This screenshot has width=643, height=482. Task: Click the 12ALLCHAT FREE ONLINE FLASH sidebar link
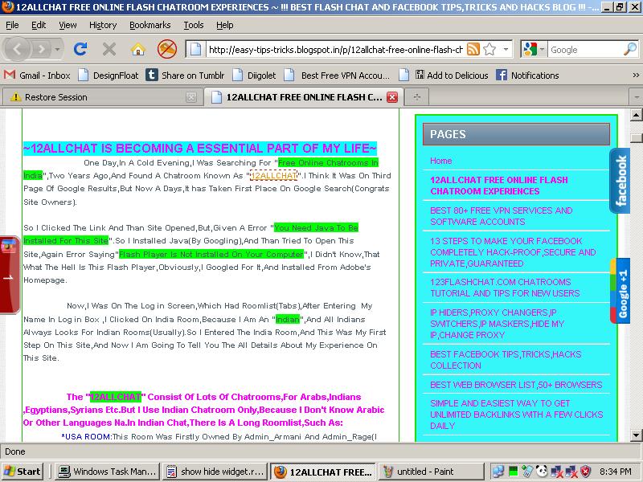pos(498,186)
